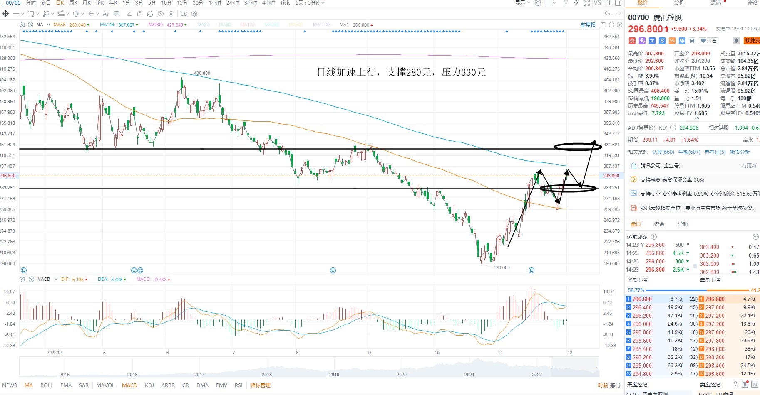Enable the dimmed MA60 line

[225, 25]
